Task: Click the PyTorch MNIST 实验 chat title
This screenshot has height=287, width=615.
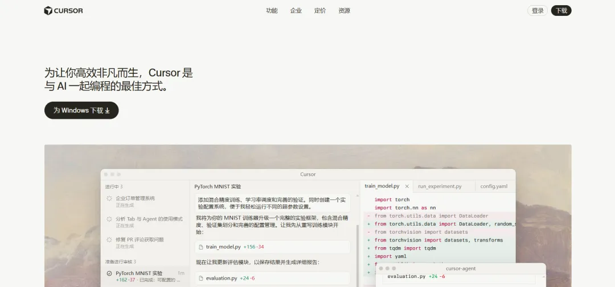Action: (x=218, y=187)
